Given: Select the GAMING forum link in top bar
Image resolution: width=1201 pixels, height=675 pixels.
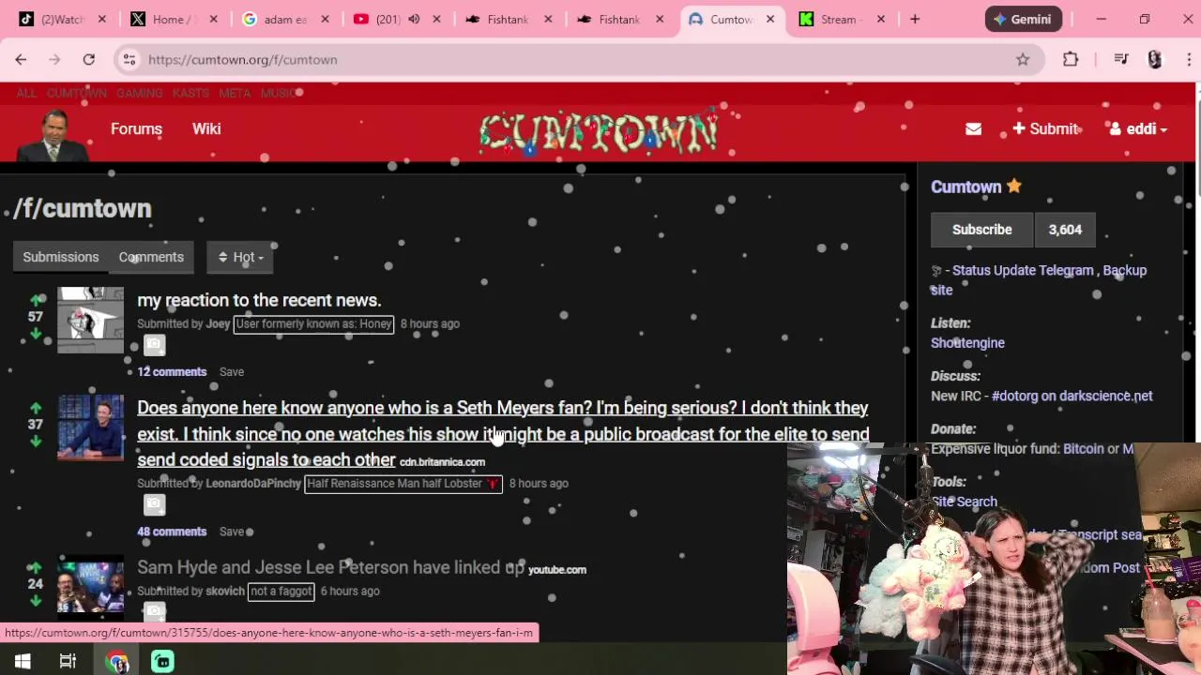Looking at the screenshot, I should tap(139, 93).
